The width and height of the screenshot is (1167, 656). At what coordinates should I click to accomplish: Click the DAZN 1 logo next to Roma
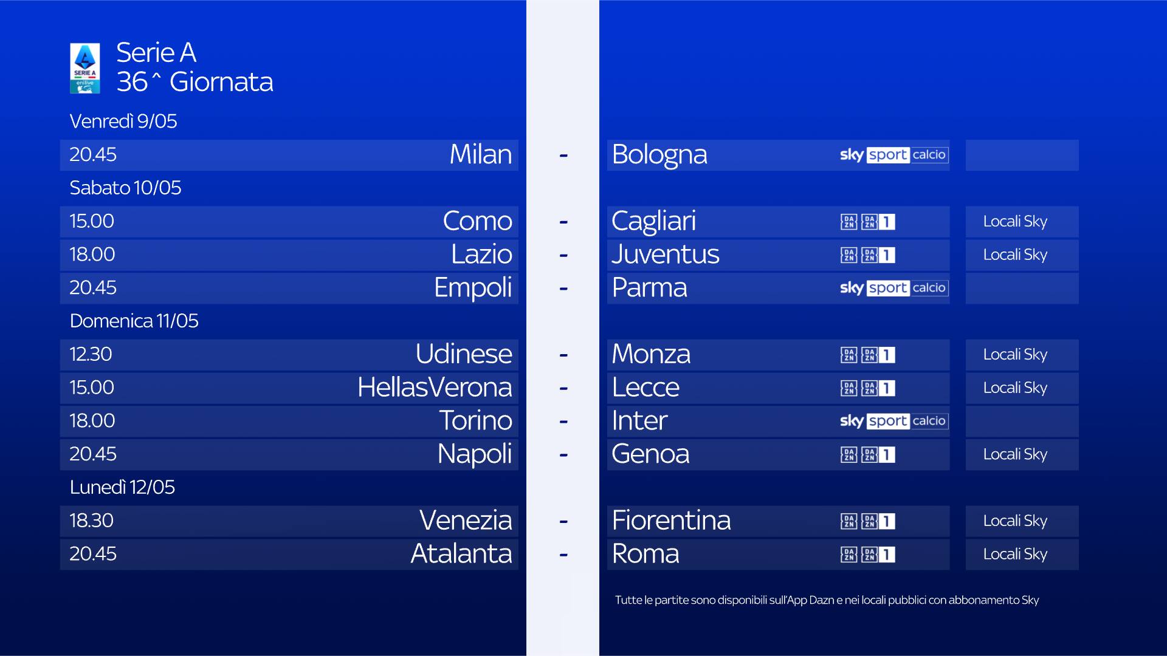coord(878,555)
